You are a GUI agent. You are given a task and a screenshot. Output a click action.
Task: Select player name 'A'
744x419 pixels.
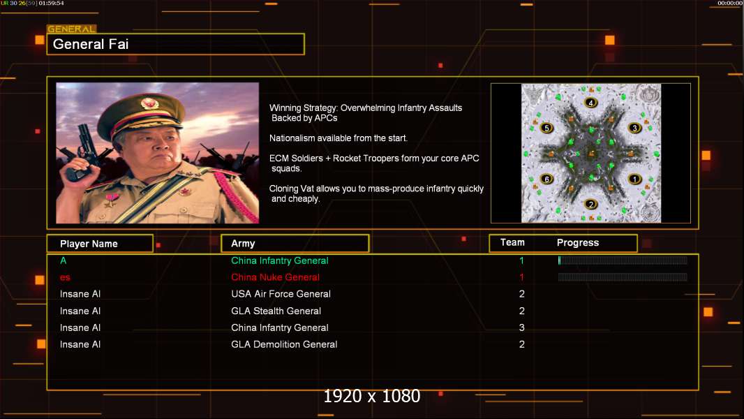pyautogui.click(x=63, y=260)
